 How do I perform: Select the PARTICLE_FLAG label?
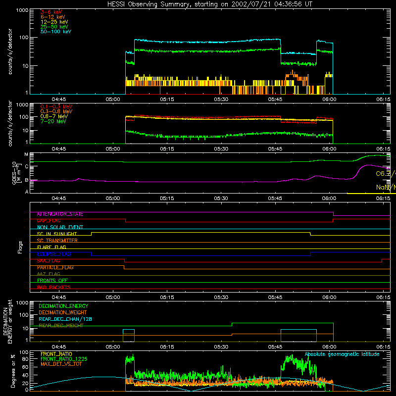pyautogui.click(x=55, y=267)
